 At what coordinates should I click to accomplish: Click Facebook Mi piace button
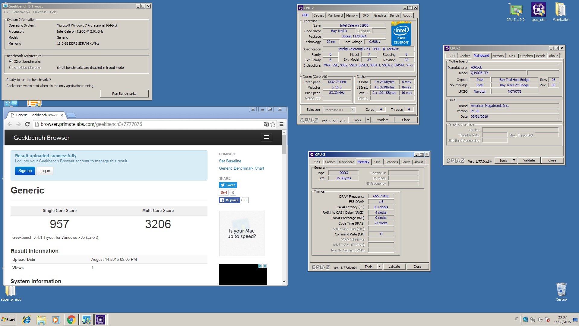[229, 200]
